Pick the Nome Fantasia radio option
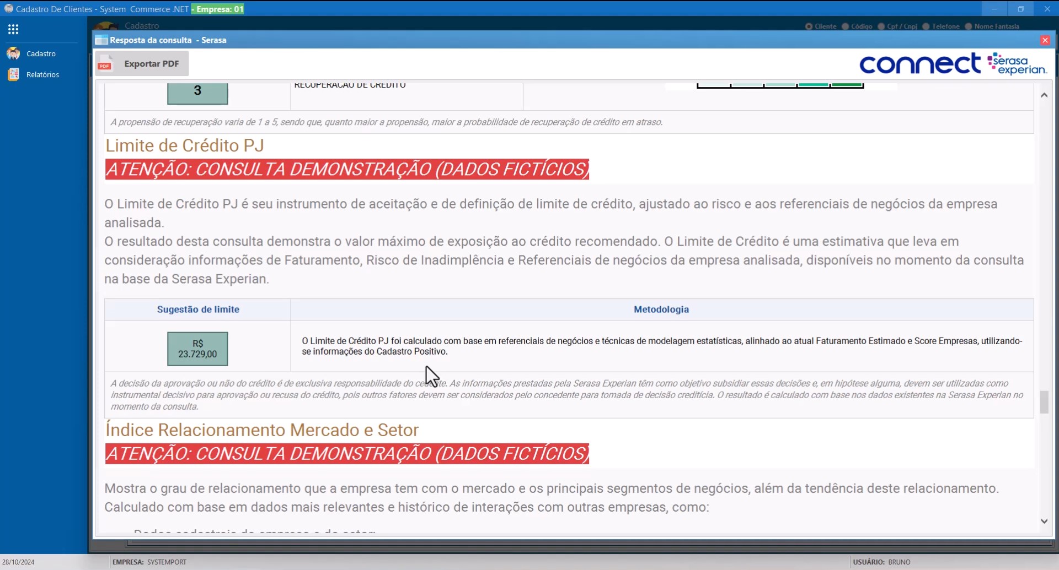Image resolution: width=1059 pixels, height=570 pixels. pyautogui.click(x=968, y=26)
